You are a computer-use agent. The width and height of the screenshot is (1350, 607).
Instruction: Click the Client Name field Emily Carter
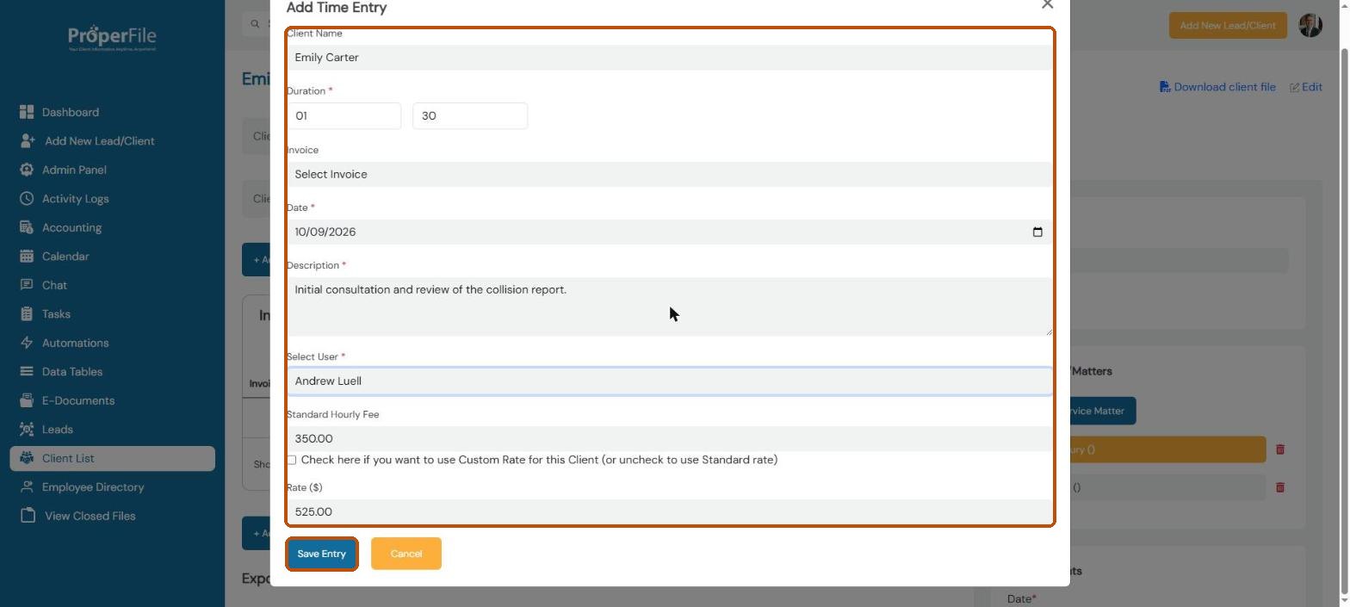point(670,58)
